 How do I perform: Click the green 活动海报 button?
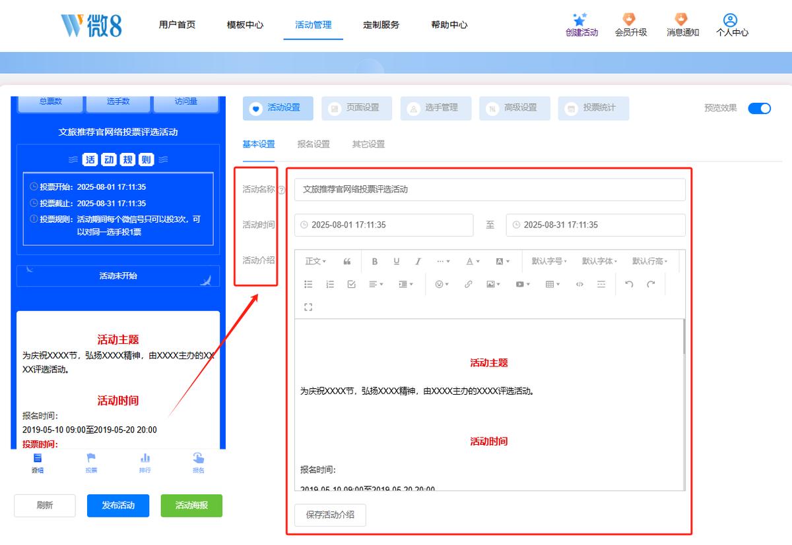(x=191, y=505)
